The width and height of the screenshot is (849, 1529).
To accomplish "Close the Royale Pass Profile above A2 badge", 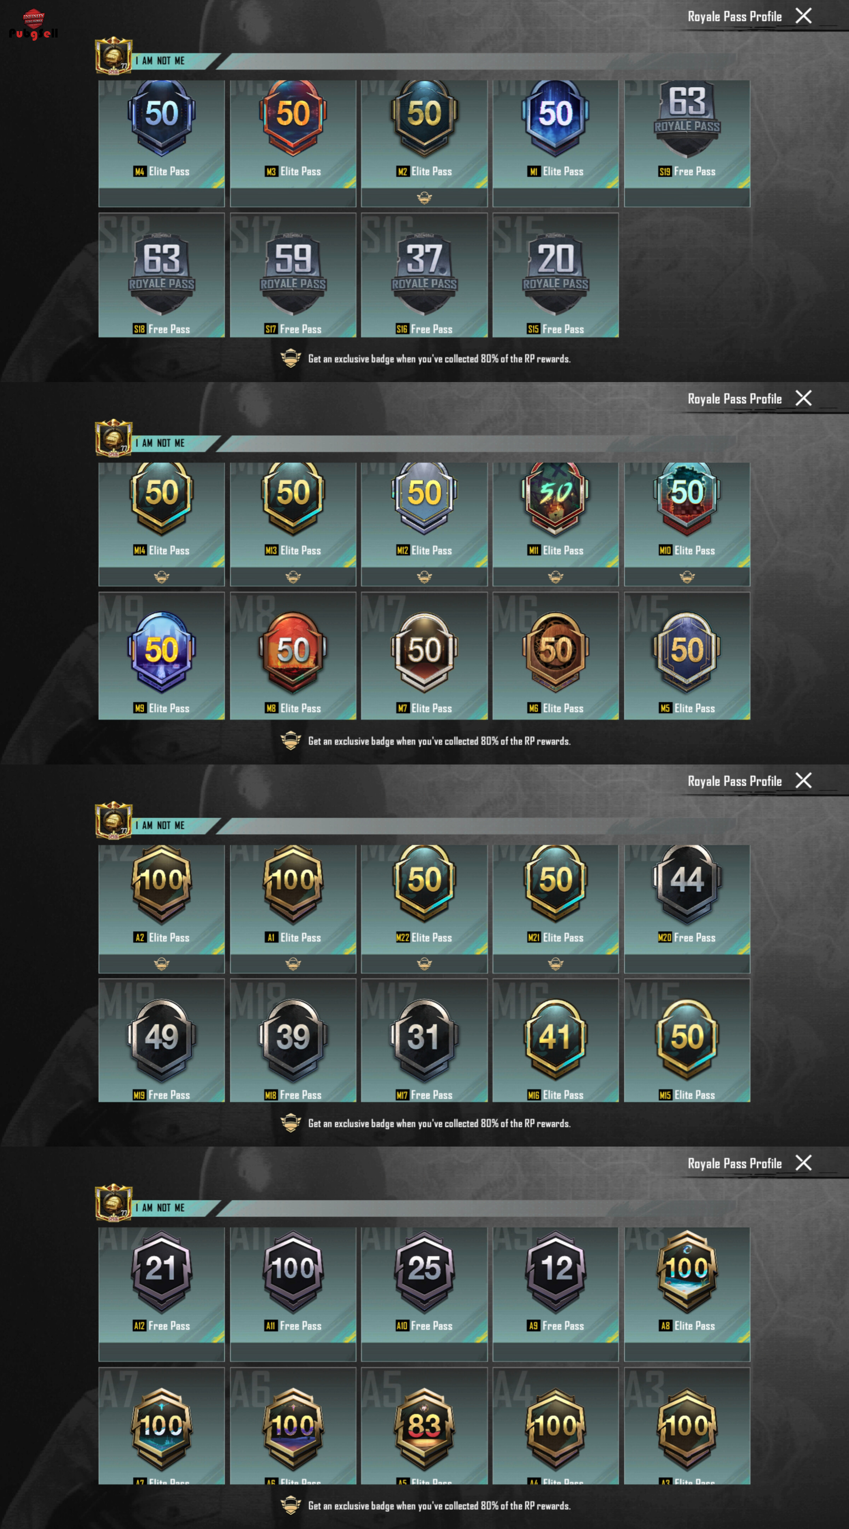I will coord(803,780).
